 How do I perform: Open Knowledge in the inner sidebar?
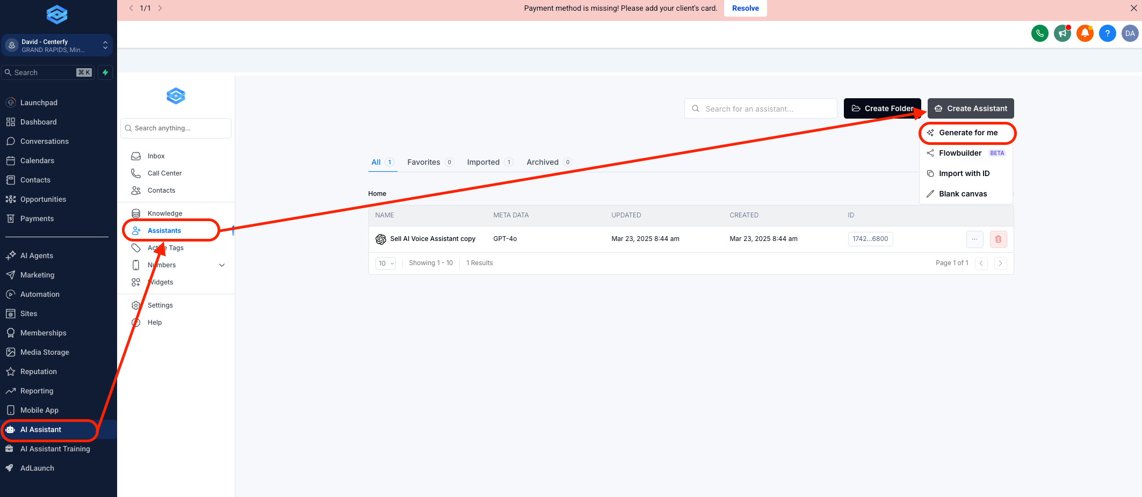click(165, 214)
